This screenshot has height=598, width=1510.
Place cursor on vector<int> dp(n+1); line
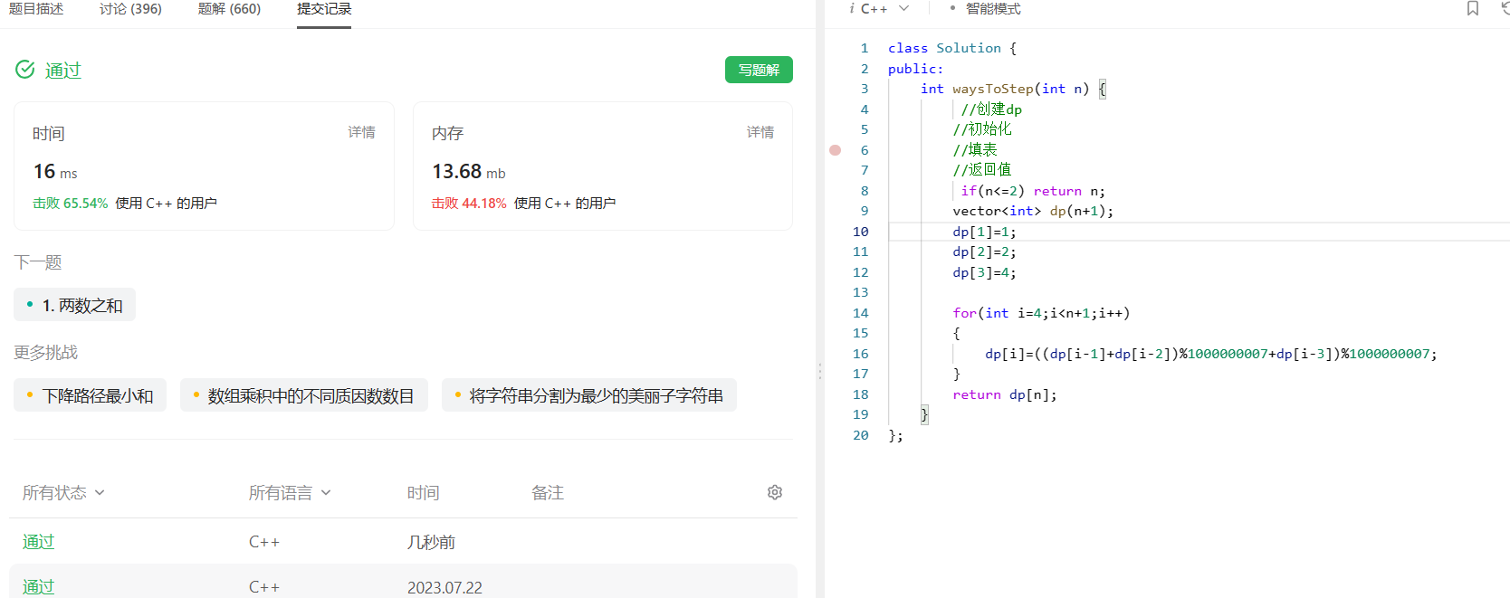coord(1033,211)
